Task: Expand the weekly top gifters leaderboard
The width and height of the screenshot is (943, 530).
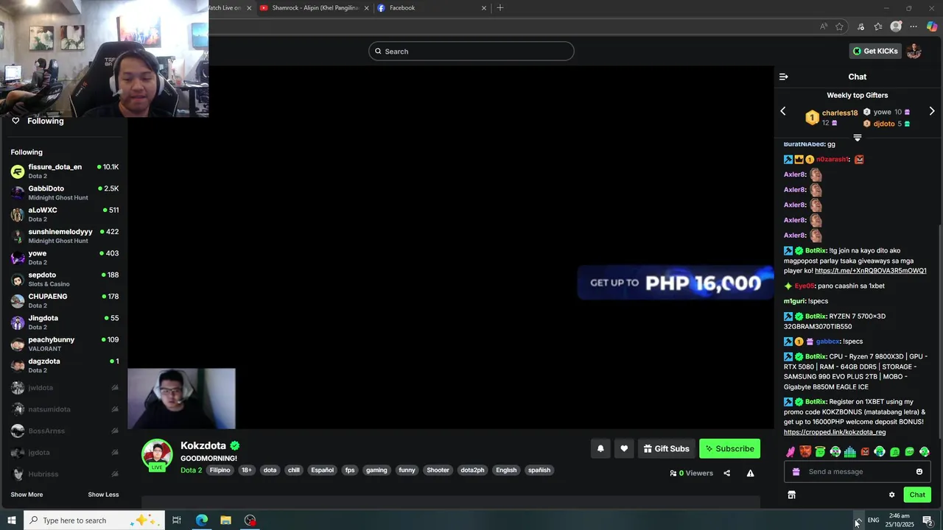Action: pyautogui.click(x=857, y=138)
